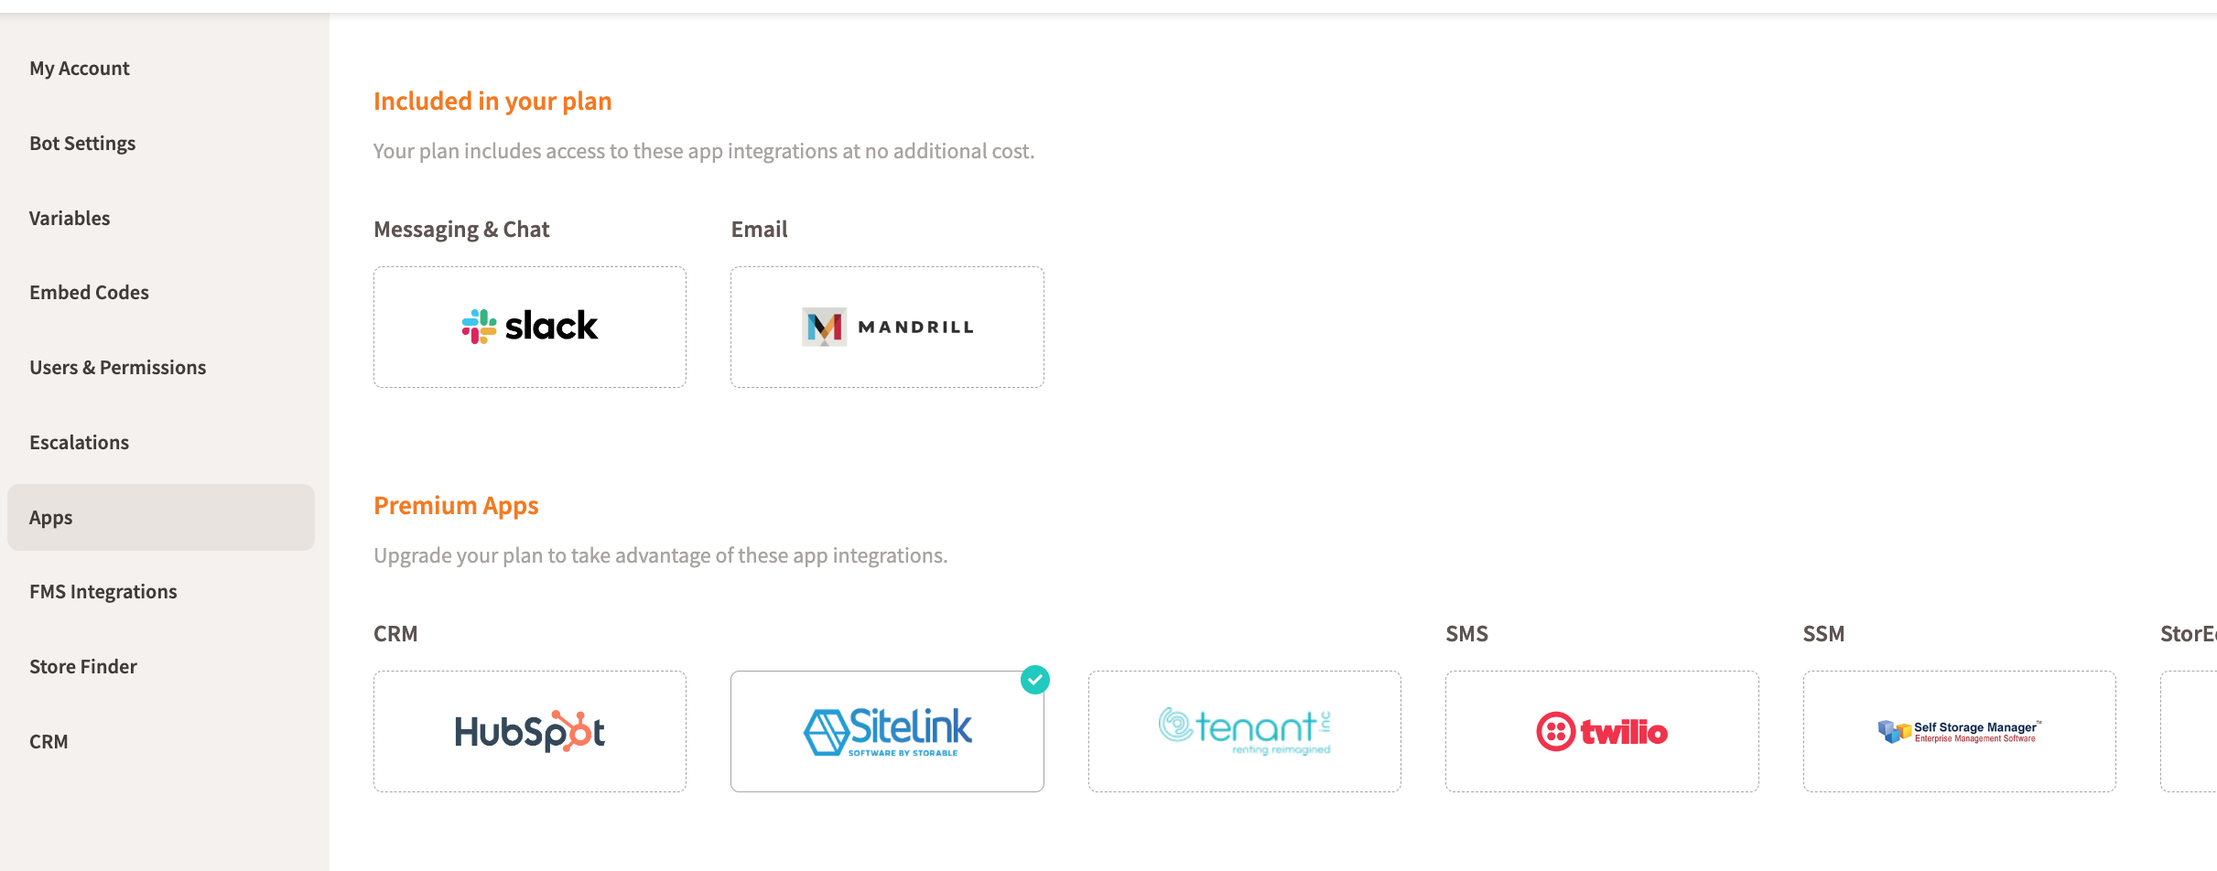
Task: Go to FMS Integrations
Action: coord(103,592)
